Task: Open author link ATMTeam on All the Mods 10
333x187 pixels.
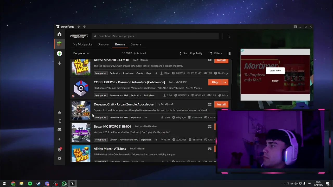Action: pos(142,60)
